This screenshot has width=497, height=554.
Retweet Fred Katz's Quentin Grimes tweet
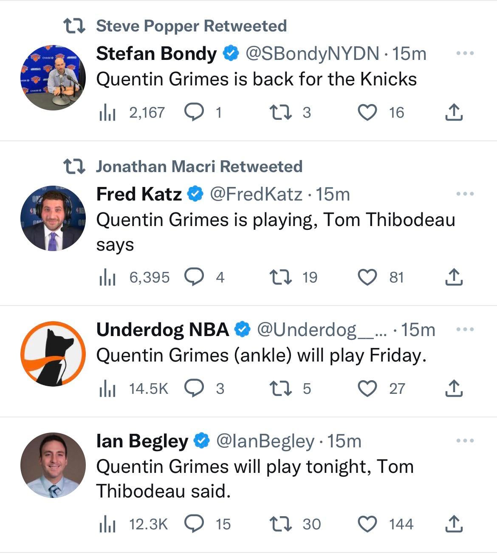281,277
